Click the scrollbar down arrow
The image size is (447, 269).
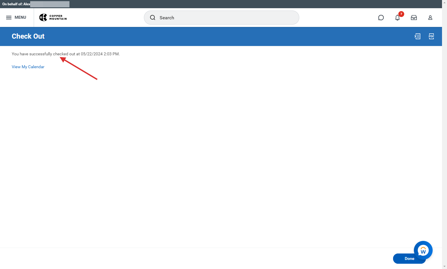pyautogui.click(x=445, y=267)
